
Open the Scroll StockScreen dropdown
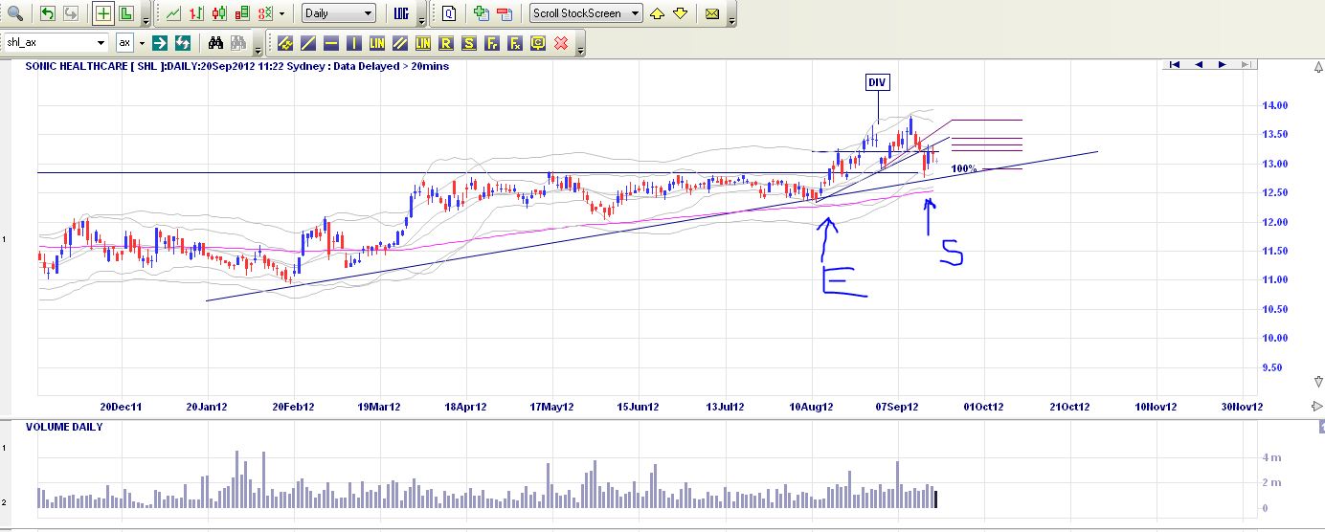point(587,13)
